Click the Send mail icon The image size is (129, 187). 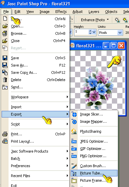point(5,87)
